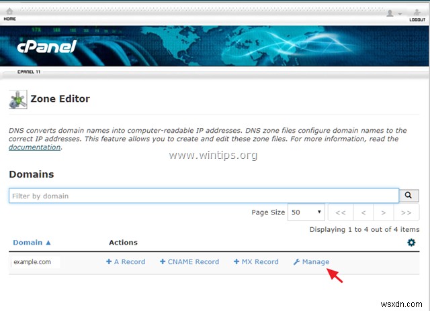Go to first page of domains
Image resolution: width=430 pixels, height=311 pixels.
click(340, 212)
